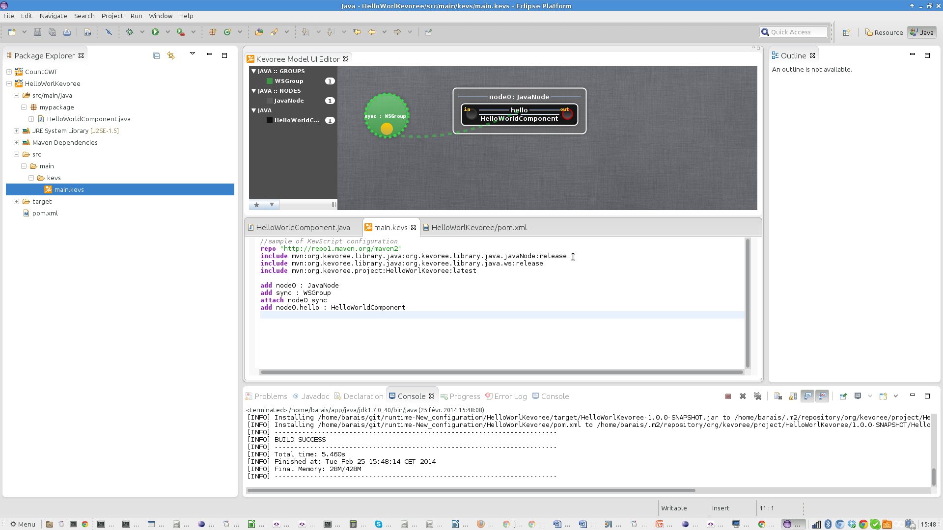The width and height of the screenshot is (943, 530).
Task: Collapse the JAVA :: NODES palette section
Action: point(254,91)
